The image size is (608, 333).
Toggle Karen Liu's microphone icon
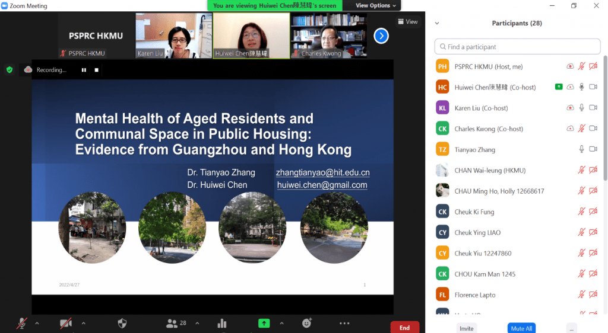pyautogui.click(x=582, y=108)
